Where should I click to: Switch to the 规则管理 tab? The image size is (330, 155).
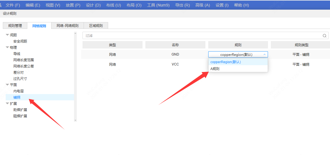(15, 26)
